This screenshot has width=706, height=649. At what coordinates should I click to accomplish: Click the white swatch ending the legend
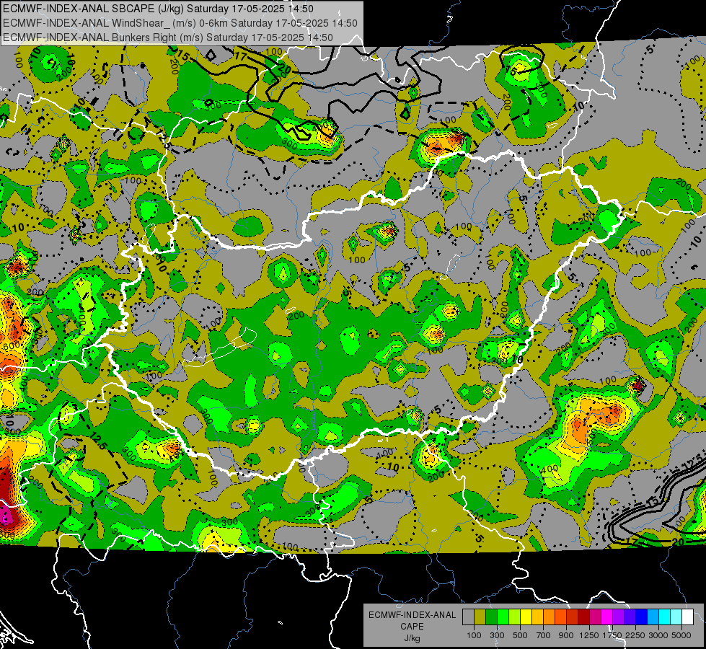coord(687,617)
